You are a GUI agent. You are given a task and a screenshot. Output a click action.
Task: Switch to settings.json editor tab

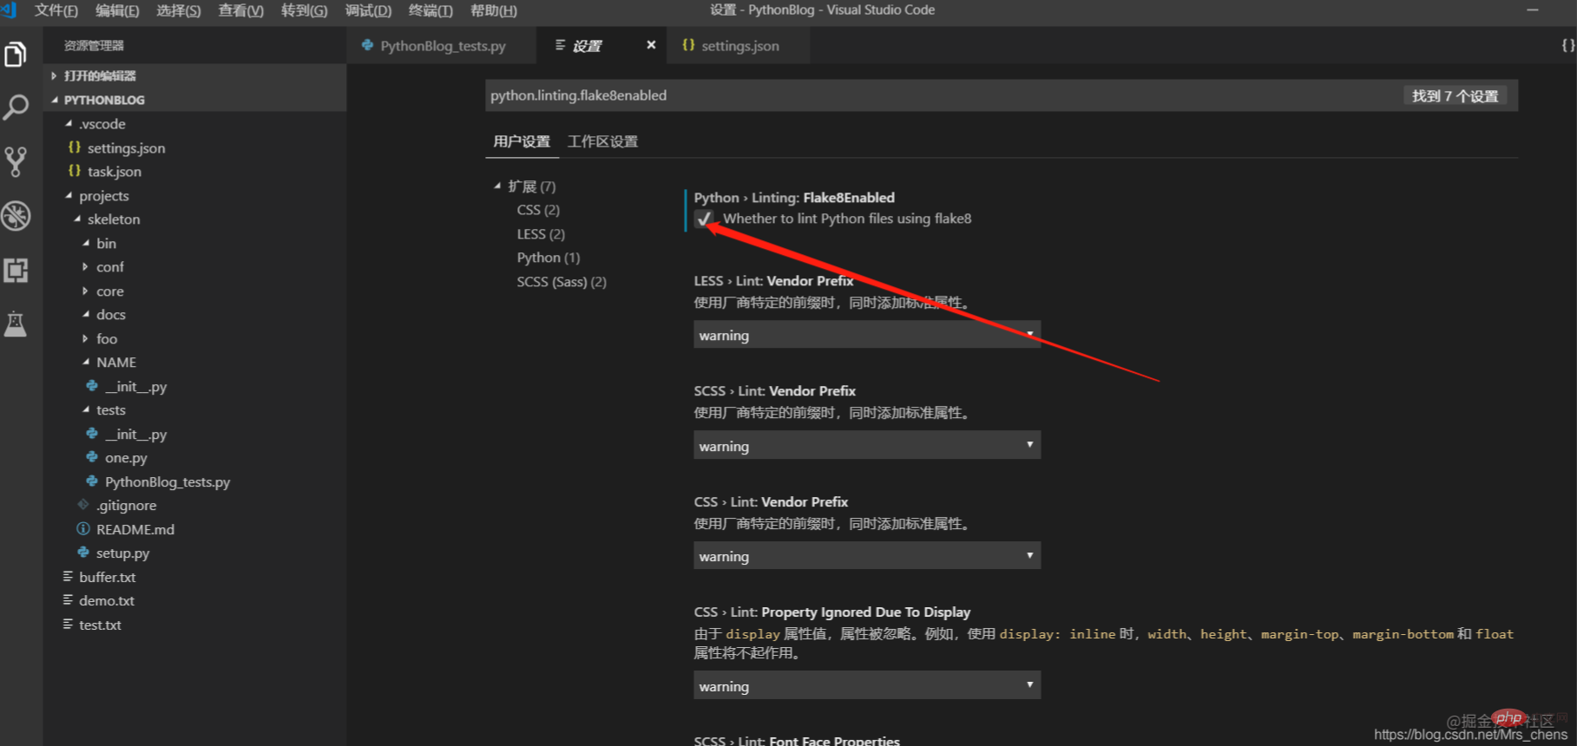(739, 45)
